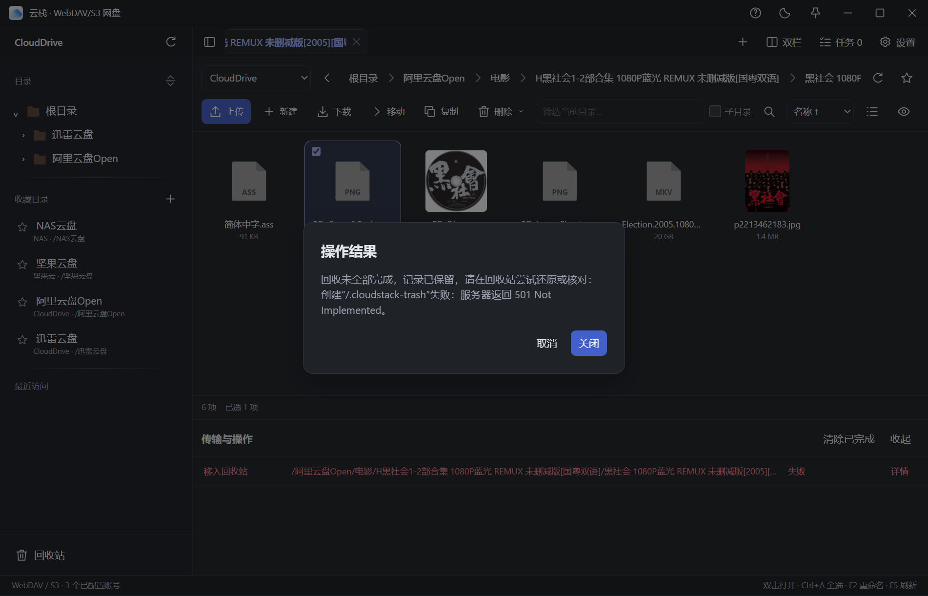Navigate to 电影 in breadcrumb
928x596 pixels.
point(500,78)
